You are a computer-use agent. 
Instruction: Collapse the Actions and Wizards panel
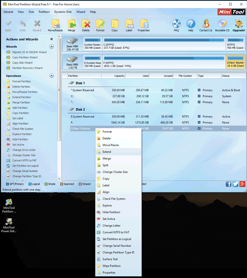point(52,39)
